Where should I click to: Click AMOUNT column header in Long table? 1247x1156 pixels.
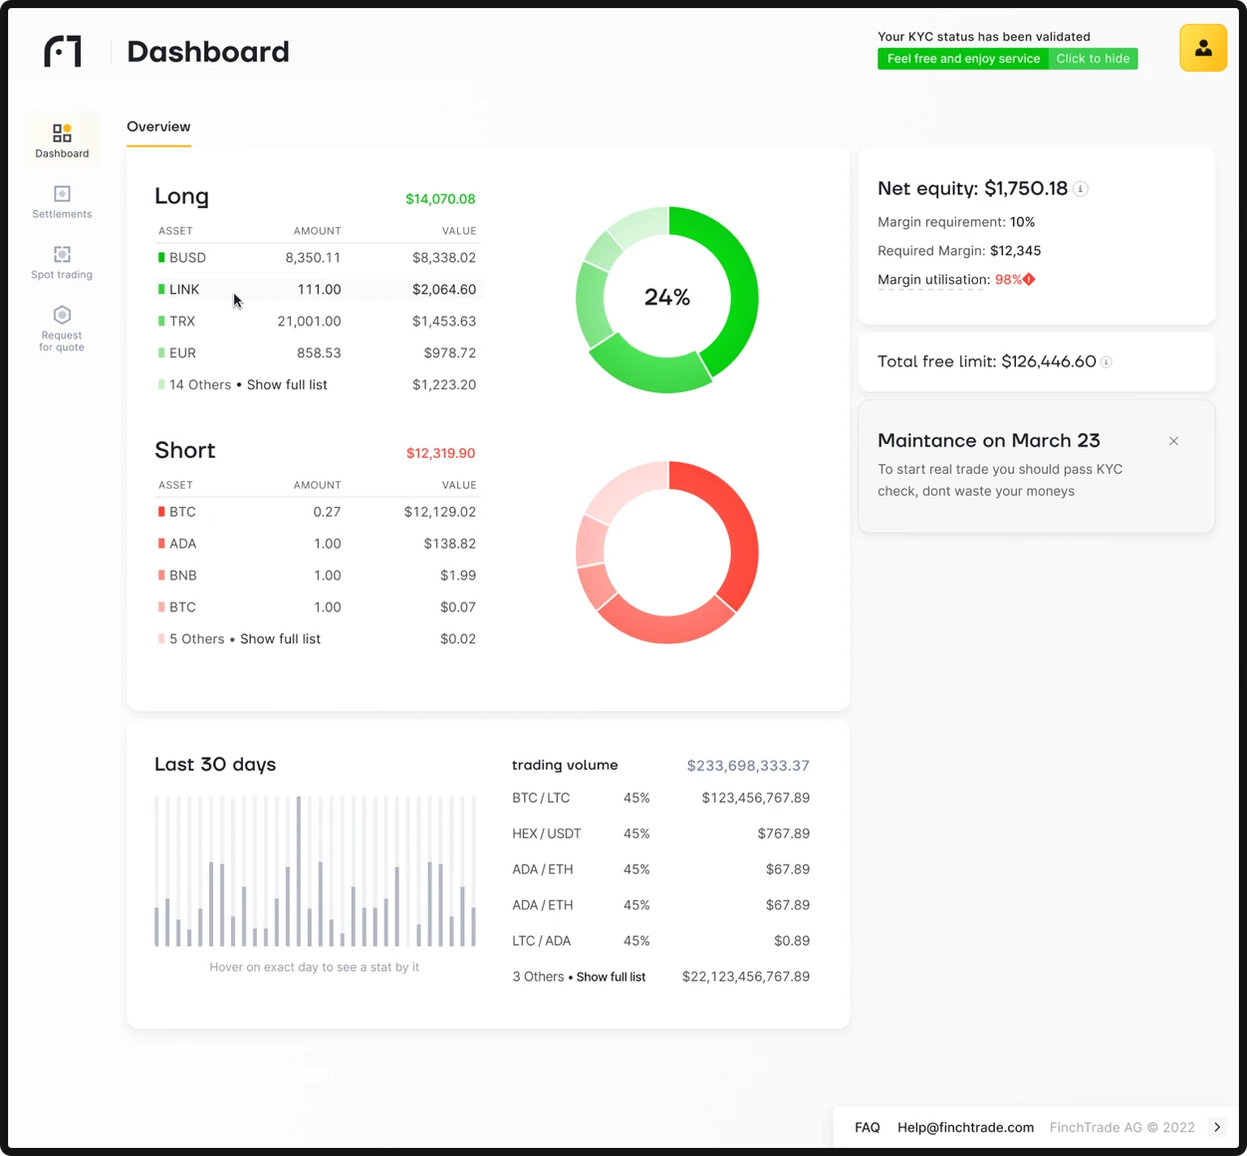click(x=317, y=231)
